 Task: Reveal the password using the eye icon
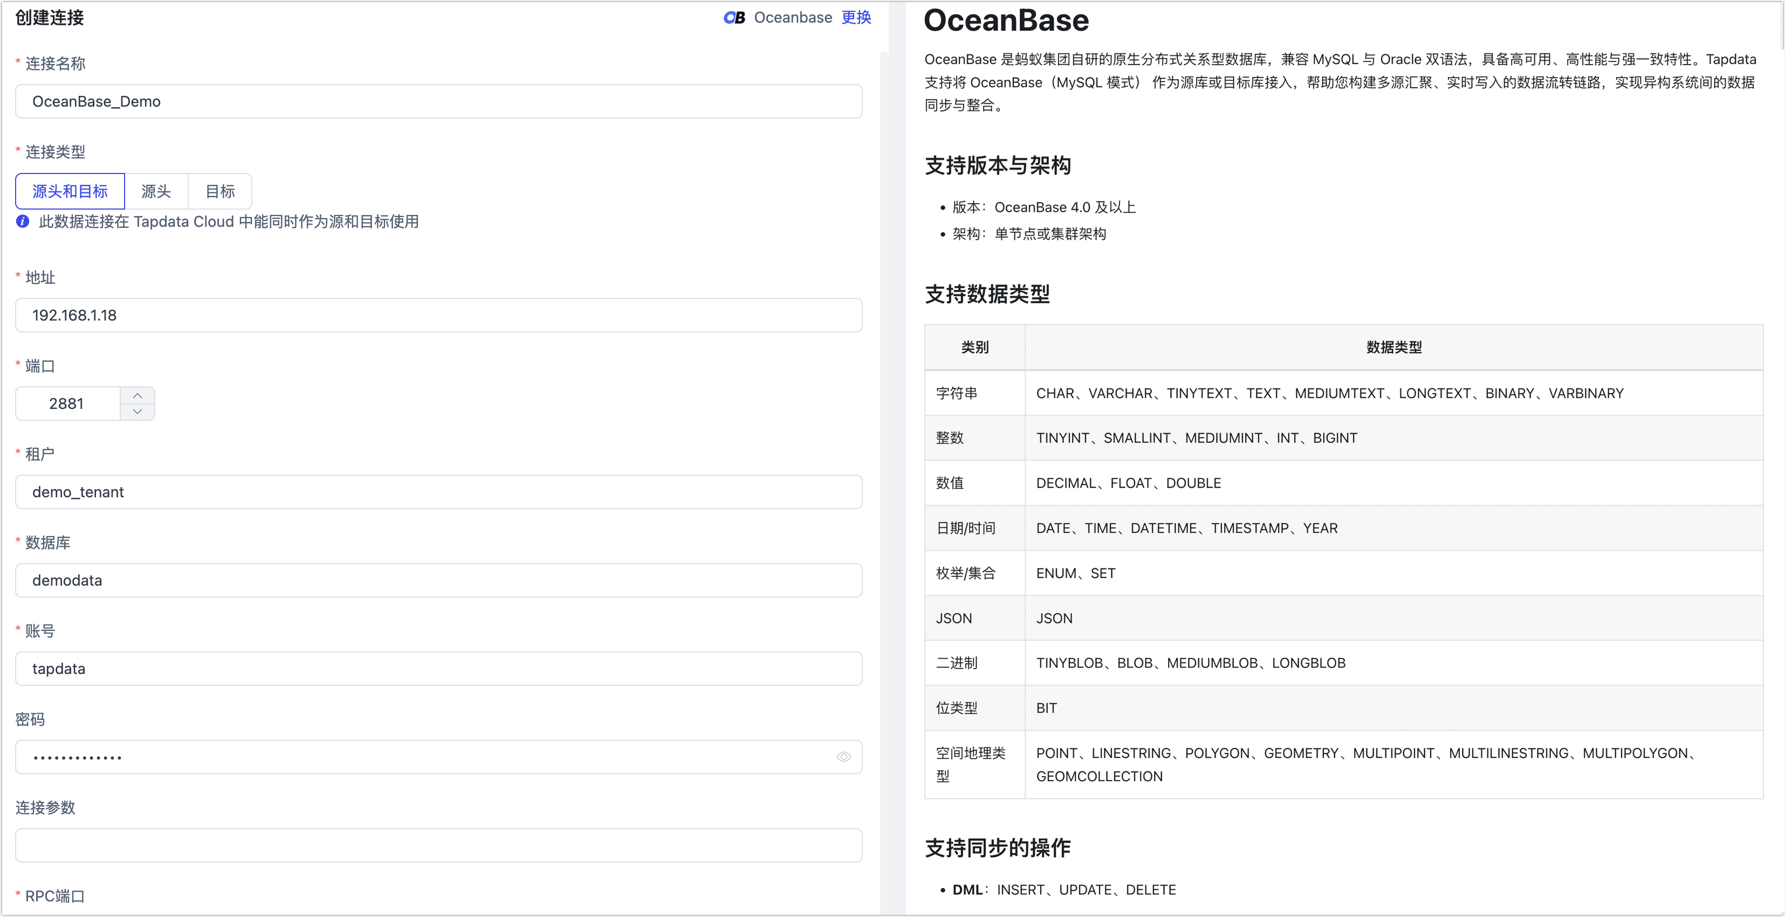click(843, 756)
